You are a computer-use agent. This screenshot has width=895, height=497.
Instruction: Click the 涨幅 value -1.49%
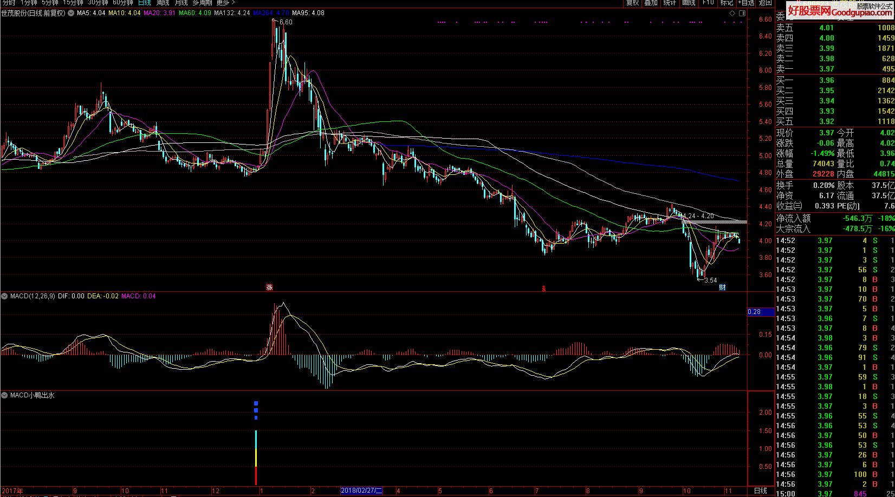[822, 153]
